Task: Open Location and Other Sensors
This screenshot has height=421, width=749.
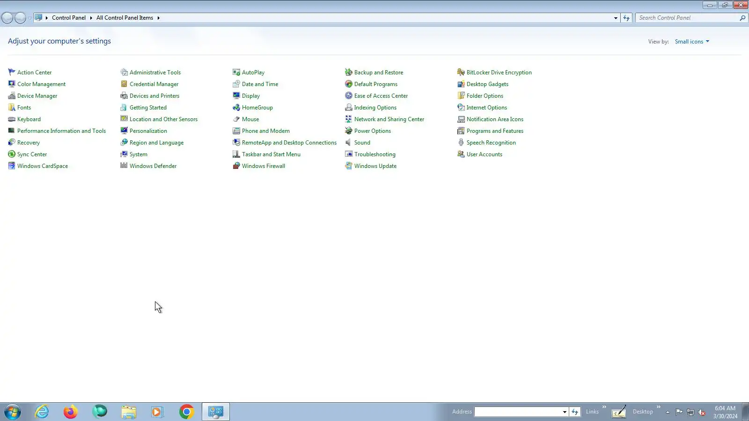Action: click(x=163, y=119)
